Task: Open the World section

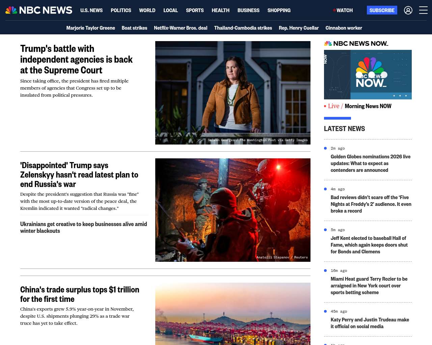Action: pos(147,10)
